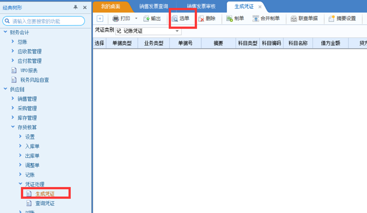Click the 摘要设置 toolbar icon
Image resolution: width=367 pixels, height=213 pixels.
point(332,18)
